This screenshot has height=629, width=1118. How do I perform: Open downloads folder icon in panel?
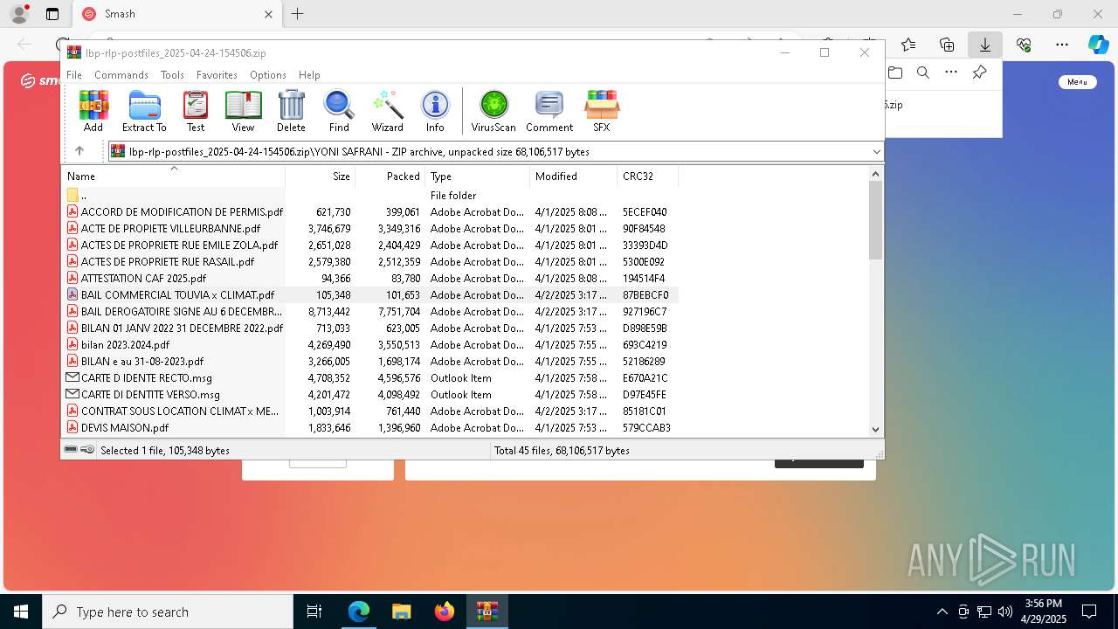895,73
